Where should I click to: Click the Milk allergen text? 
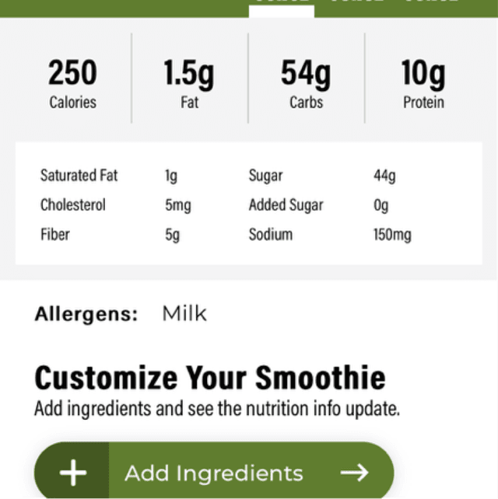[184, 314]
